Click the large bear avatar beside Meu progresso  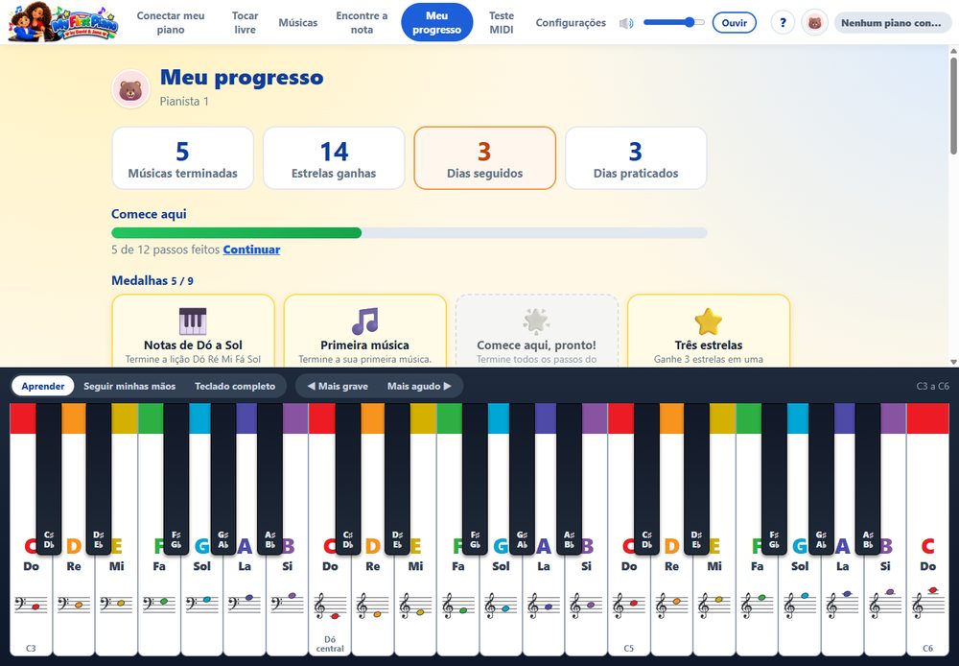click(130, 89)
